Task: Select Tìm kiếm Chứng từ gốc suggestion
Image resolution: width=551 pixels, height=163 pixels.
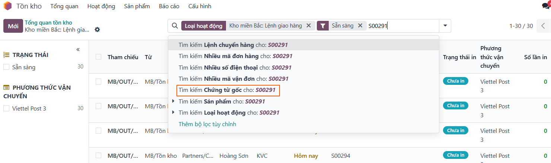Action: click(x=227, y=90)
